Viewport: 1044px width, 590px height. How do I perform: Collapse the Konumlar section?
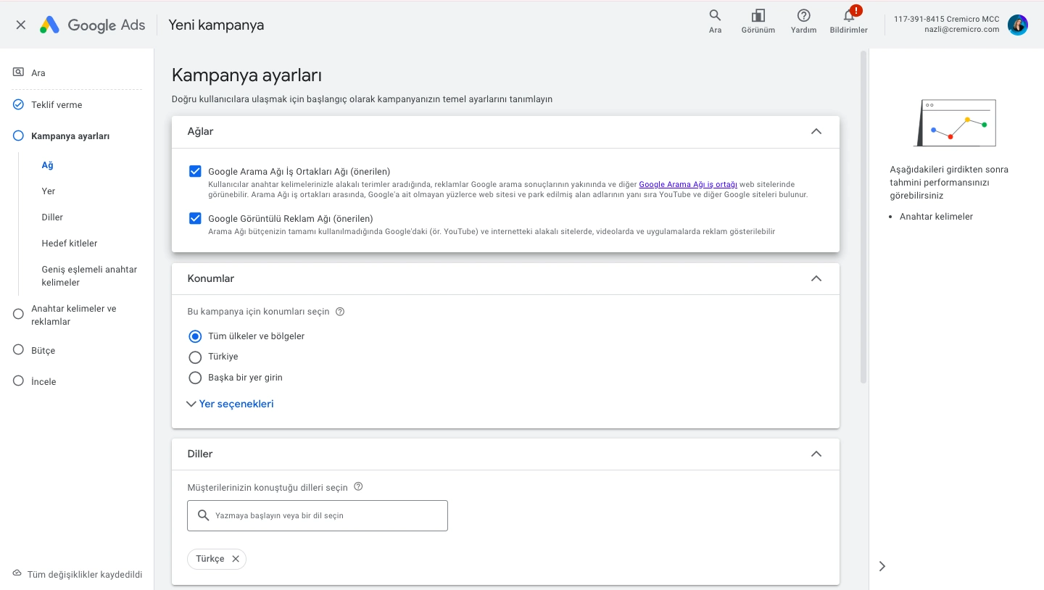[x=816, y=278]
